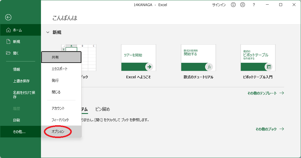This screenshot has width=301, height=158.
Task: Click 発行 in the popup menu
Action: click(61, 80)
